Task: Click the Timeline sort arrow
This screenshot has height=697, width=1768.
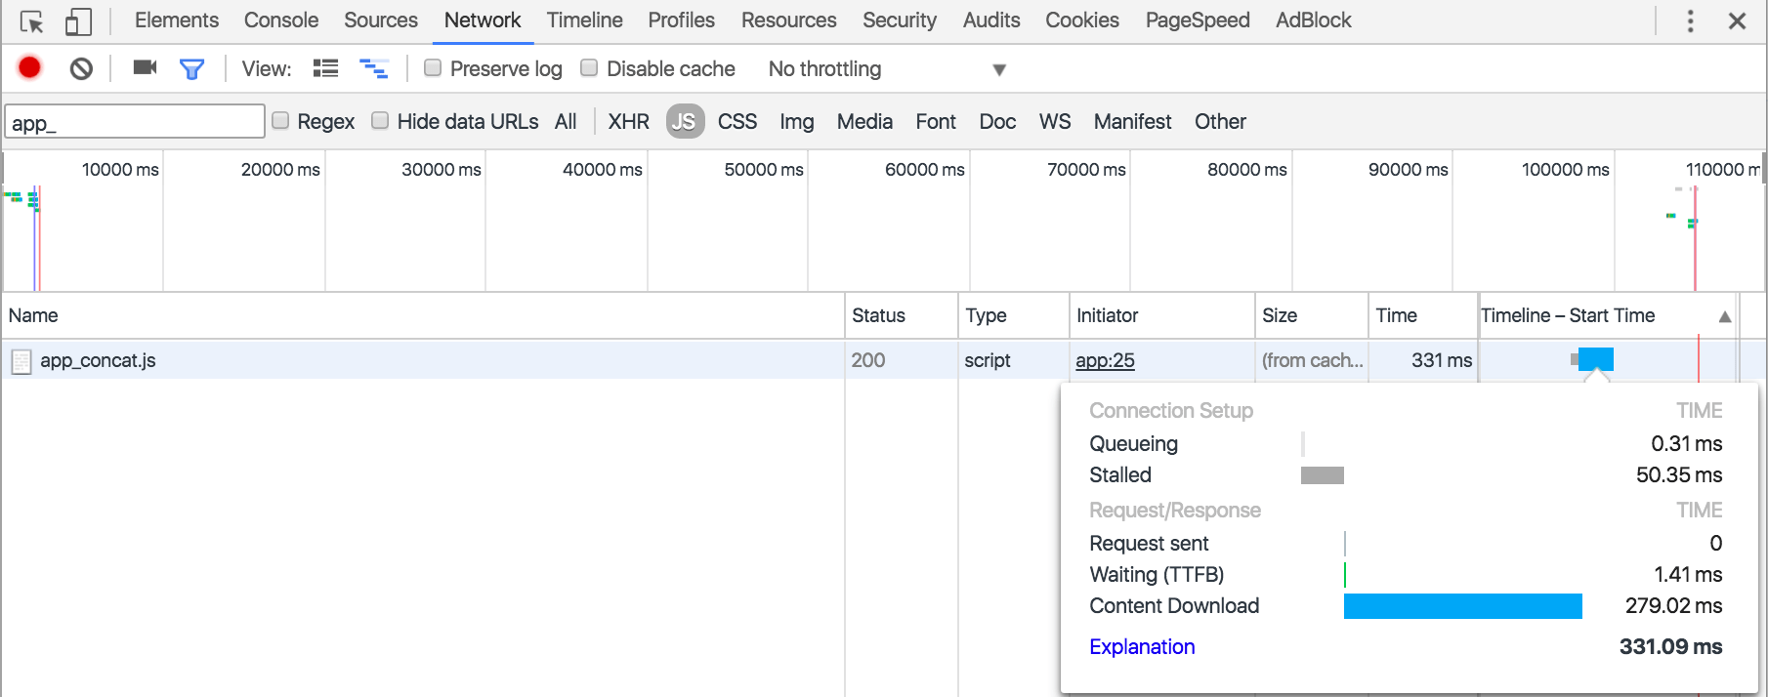Action: (x=1725, y=316)
